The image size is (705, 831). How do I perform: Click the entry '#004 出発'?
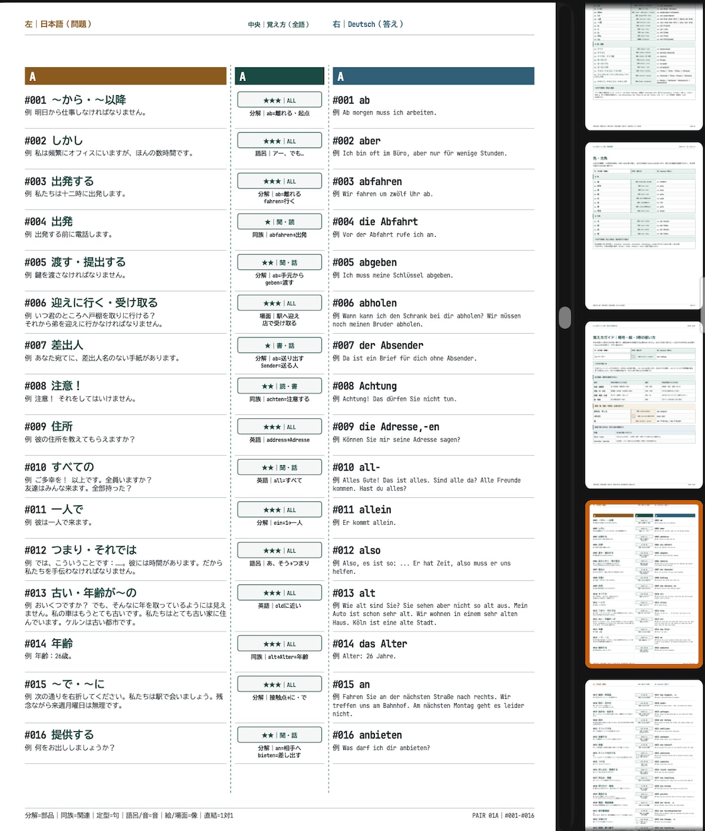tap(48, 222)
